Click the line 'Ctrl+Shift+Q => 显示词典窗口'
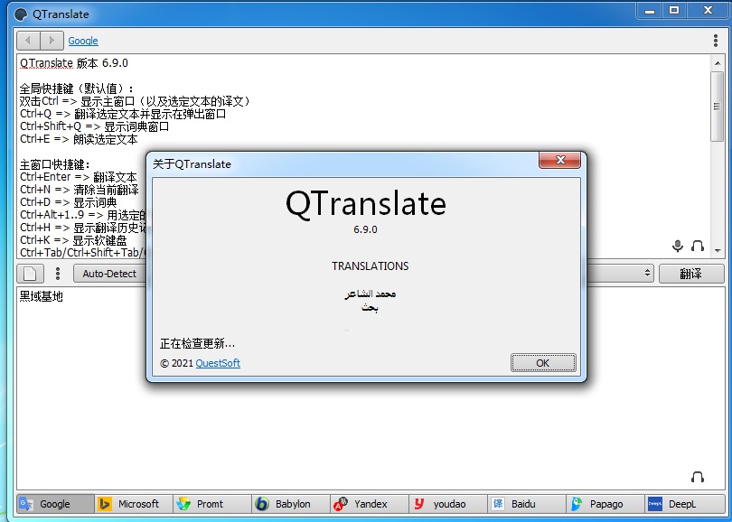 click(x=94, y=126)
